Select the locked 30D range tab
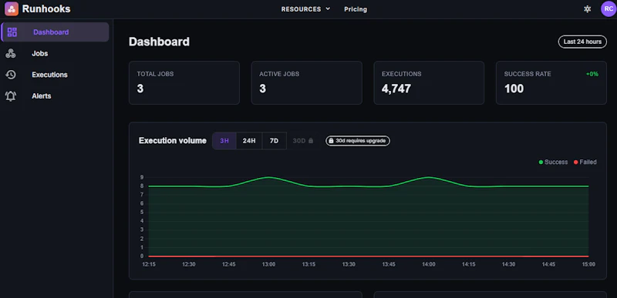Image resolution: width=617 pixels, height=298 pixels. pos(302,141)
